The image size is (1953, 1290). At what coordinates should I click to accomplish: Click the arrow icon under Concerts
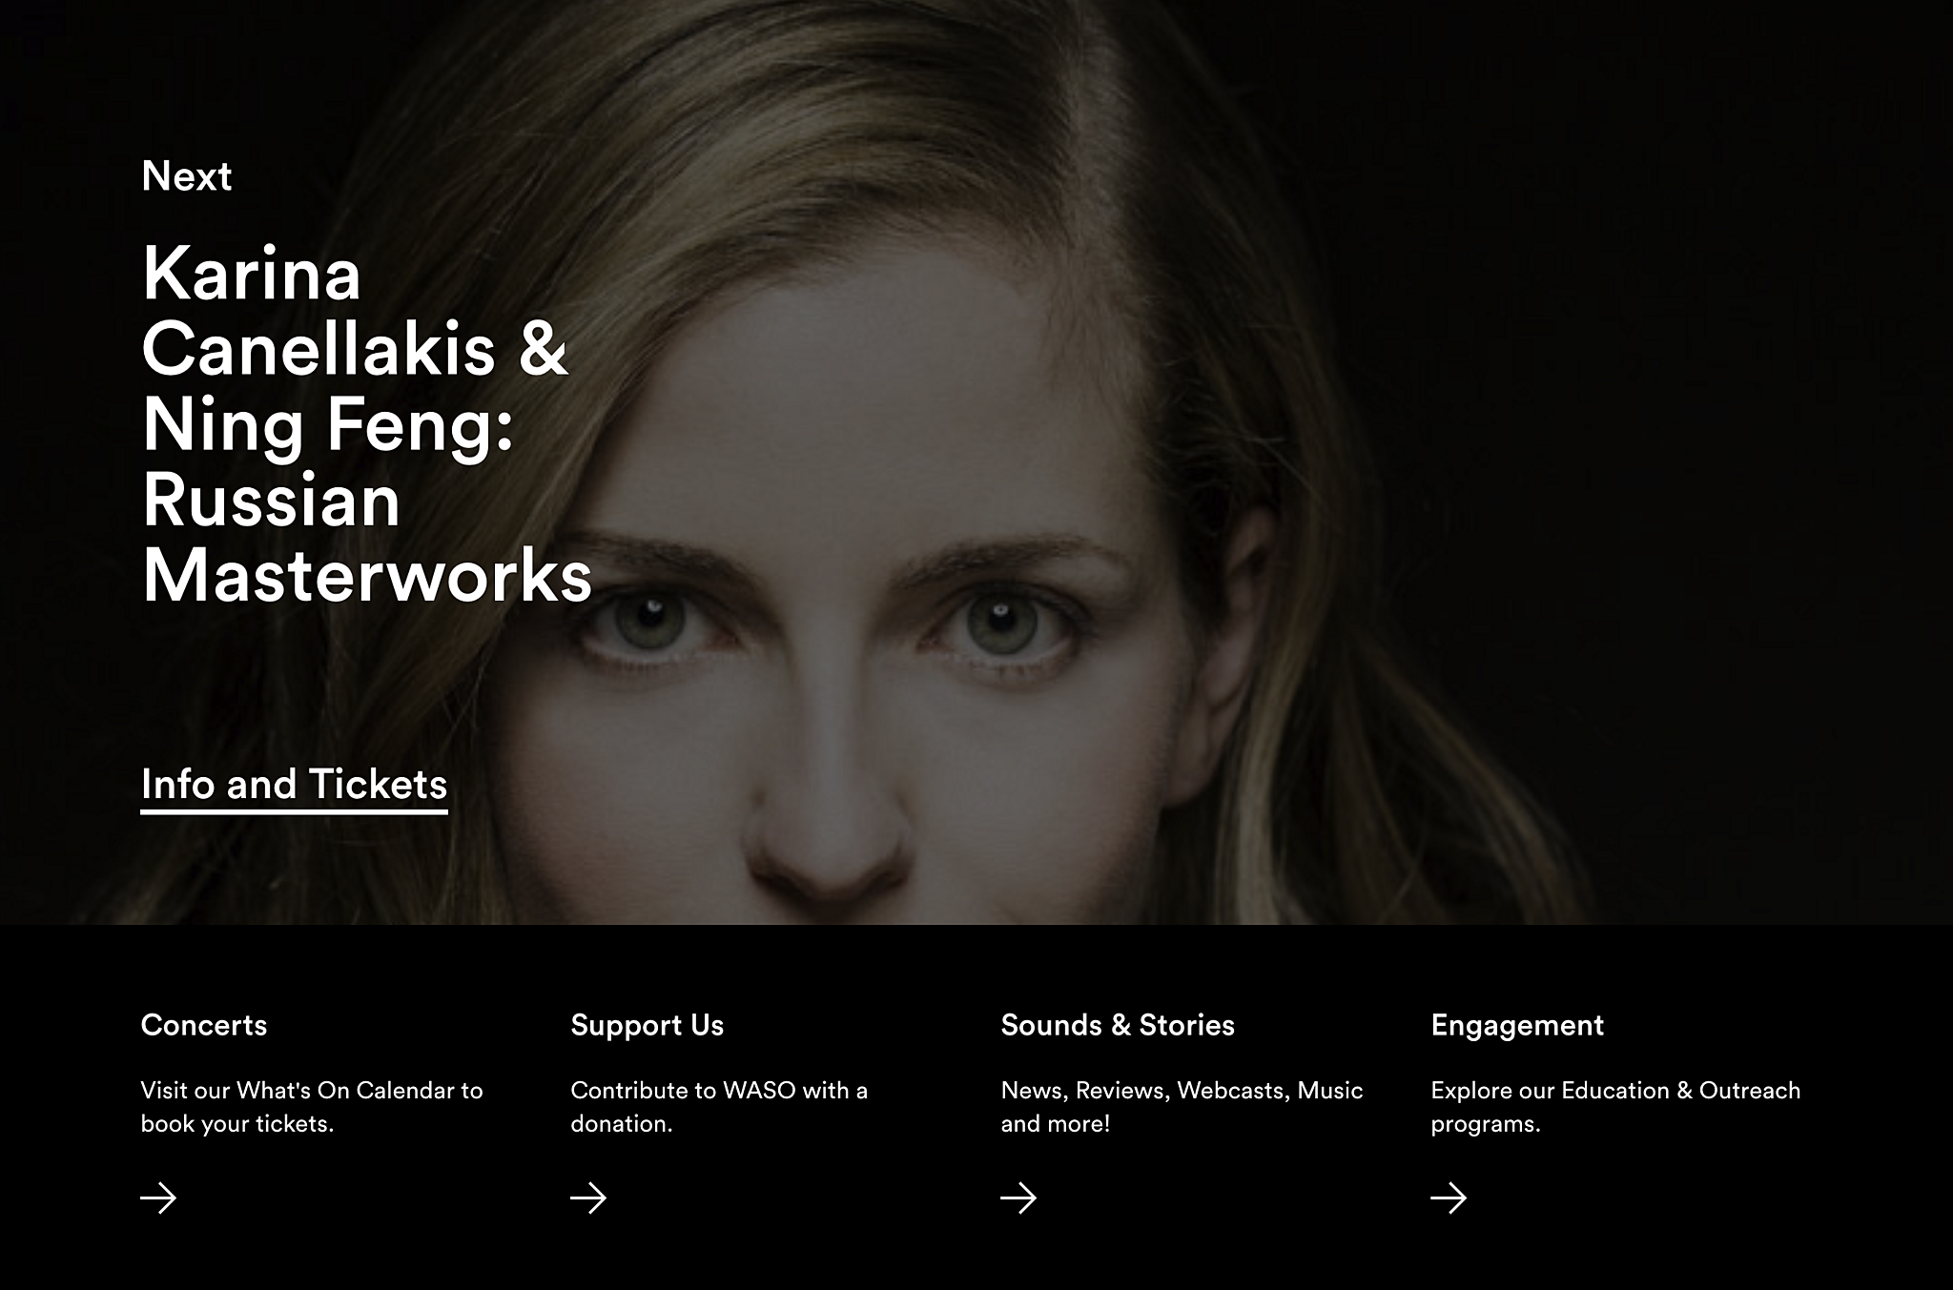[158, 1198]
